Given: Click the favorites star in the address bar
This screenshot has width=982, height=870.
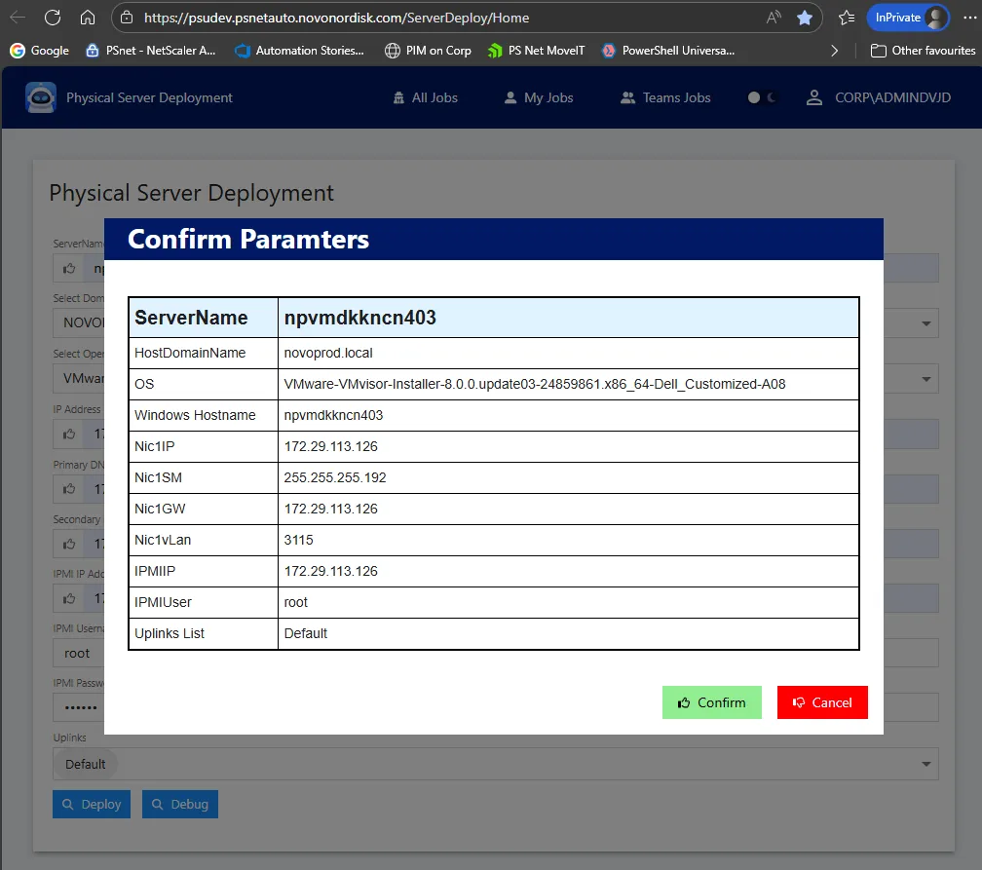Looking at the screenshot, I should [x=804, y=18].
